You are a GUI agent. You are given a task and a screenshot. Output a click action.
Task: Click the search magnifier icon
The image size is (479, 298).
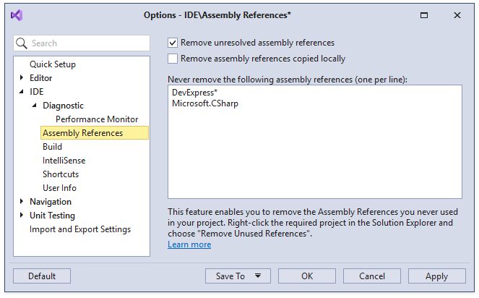[22, 43]
